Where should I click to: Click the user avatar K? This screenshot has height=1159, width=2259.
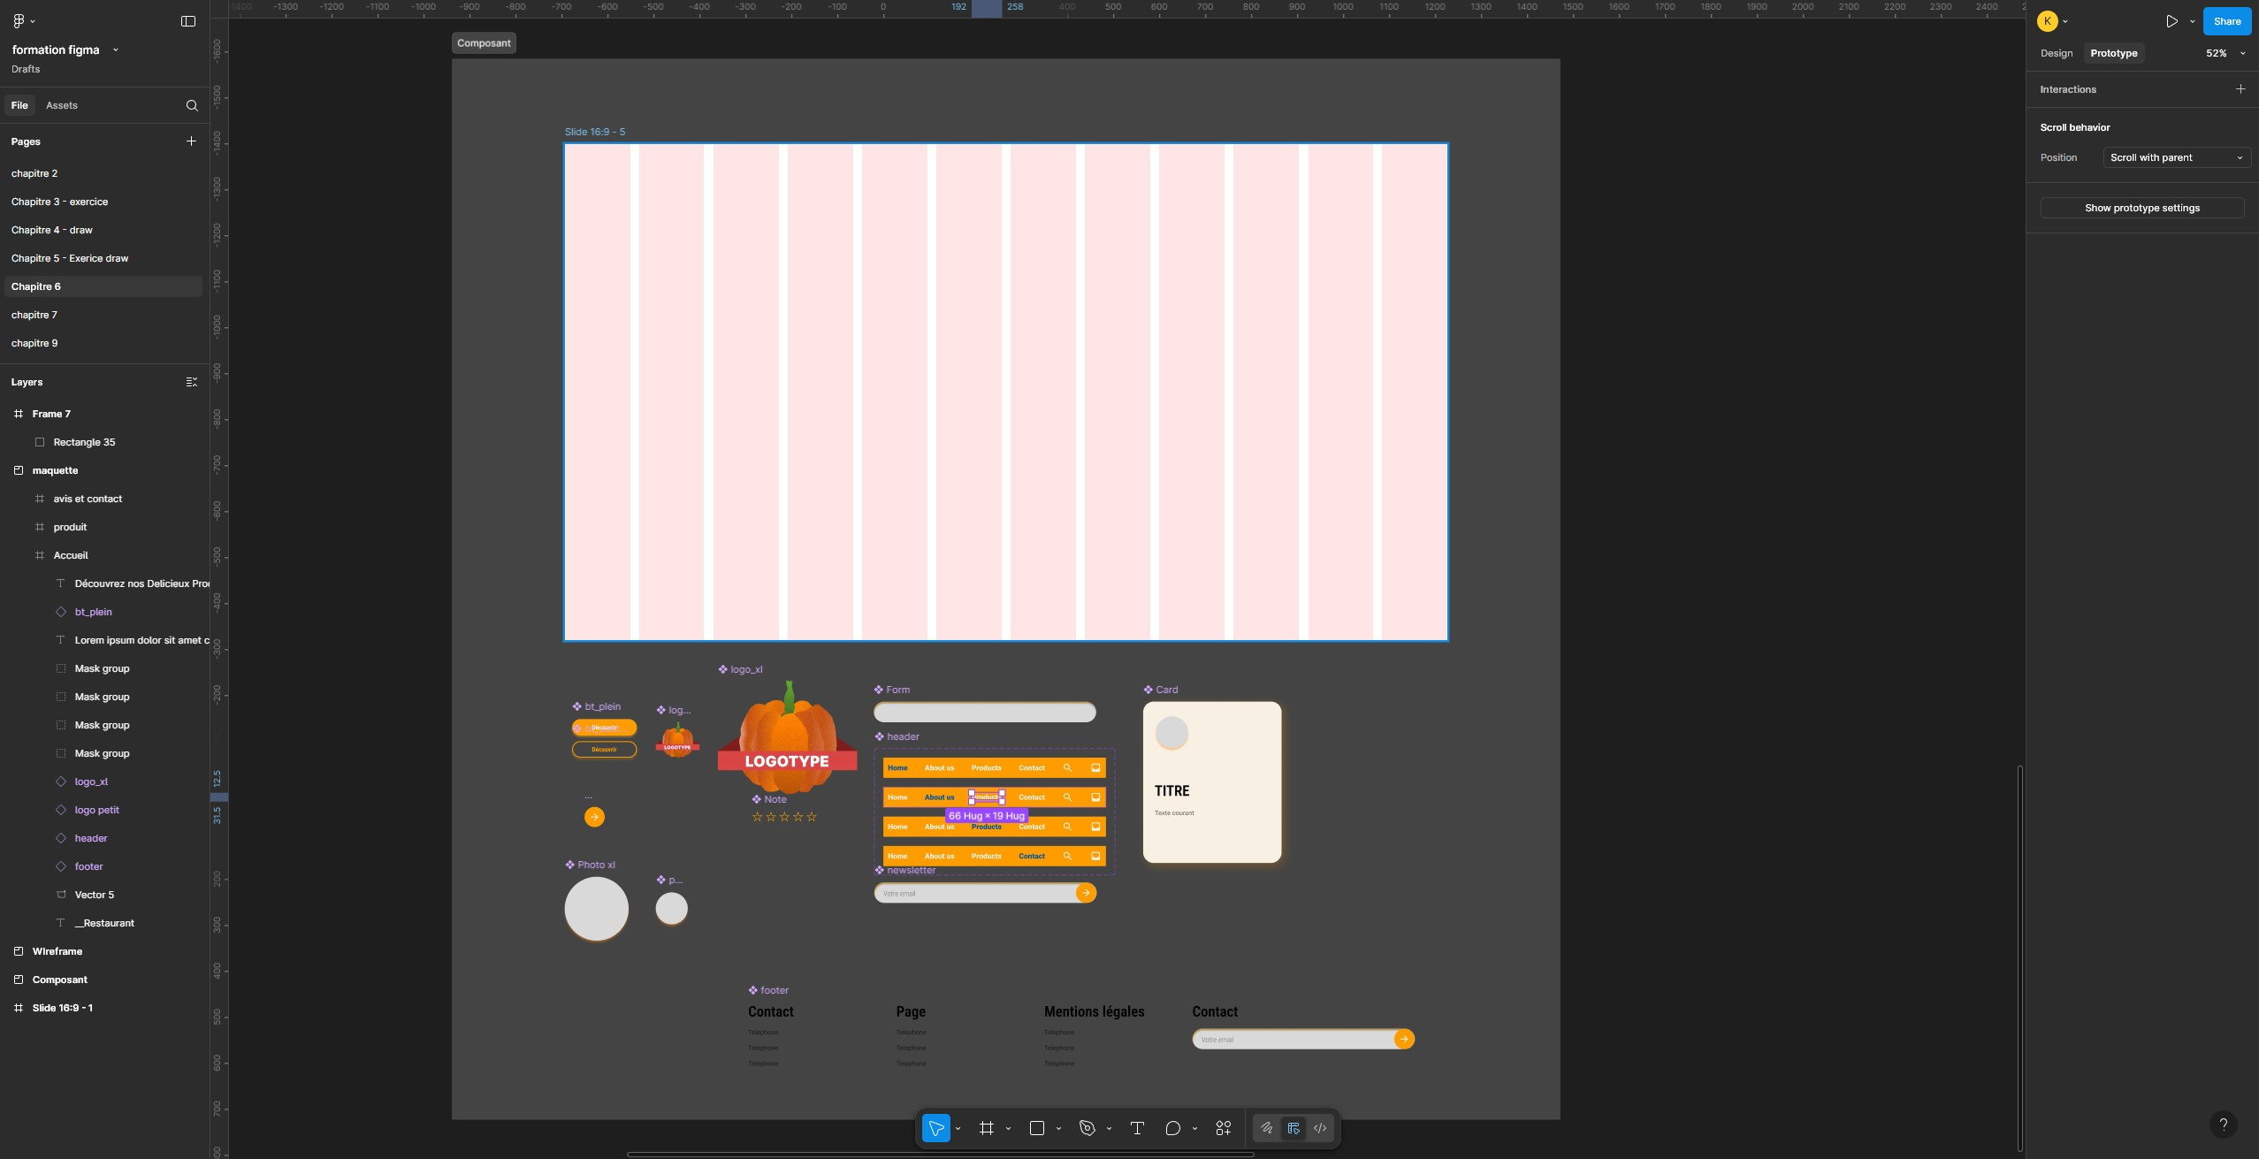2047,21
